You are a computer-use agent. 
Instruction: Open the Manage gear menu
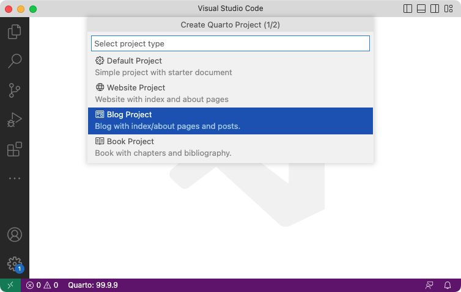pyautogui.click(x=15, y=264)
